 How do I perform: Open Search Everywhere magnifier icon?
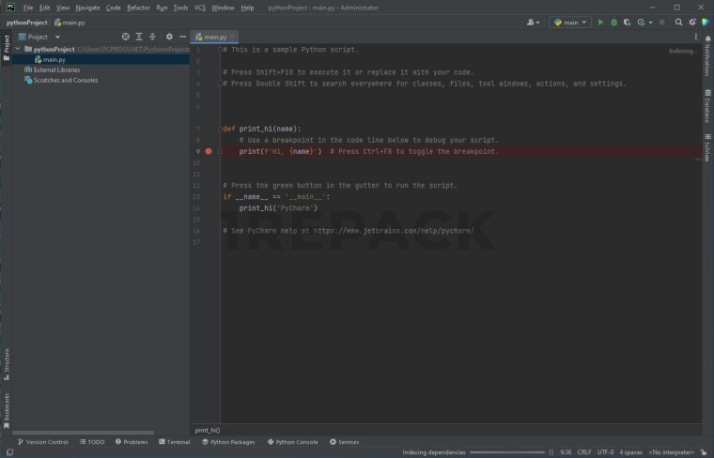(x=678, y=22)
